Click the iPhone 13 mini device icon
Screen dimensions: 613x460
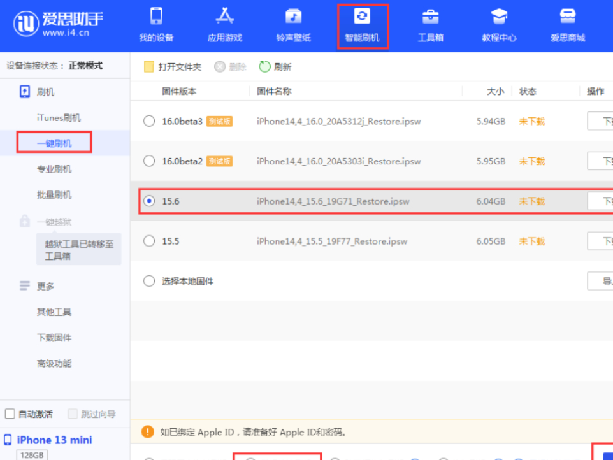pyautogui.click(x=8, y=440)
